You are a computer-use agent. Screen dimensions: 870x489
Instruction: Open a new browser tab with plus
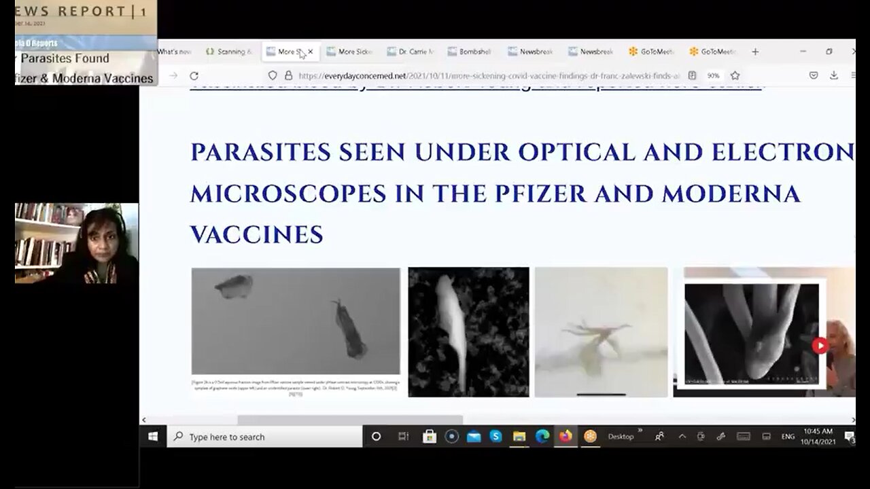[x=755, y=52]
